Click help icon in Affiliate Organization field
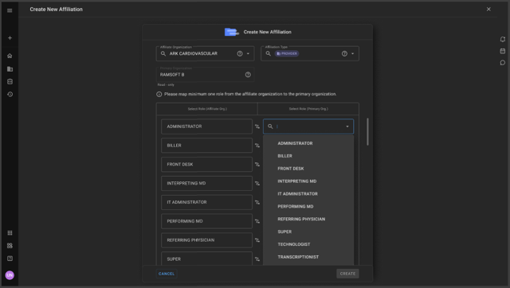The width and height of the screenshot is (510, 288). click(240, 53)
